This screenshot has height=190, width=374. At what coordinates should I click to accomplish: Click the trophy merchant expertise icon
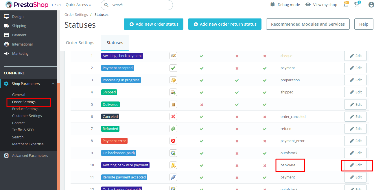[357, 5]
